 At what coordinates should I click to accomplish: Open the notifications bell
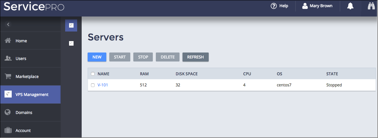[x=350, y=6]
